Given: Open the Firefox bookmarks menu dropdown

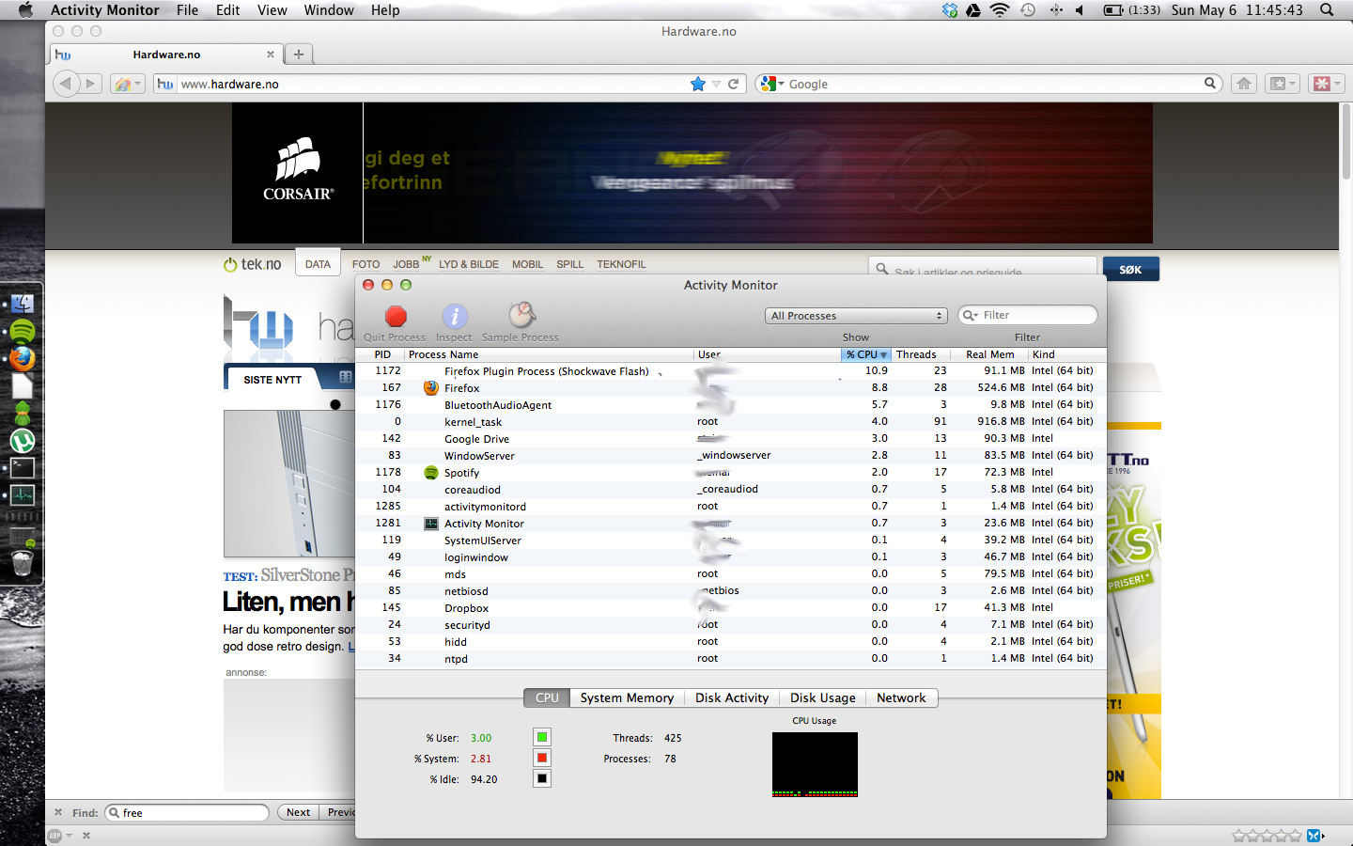Looking at the screenshot, I should (1282, 84).
